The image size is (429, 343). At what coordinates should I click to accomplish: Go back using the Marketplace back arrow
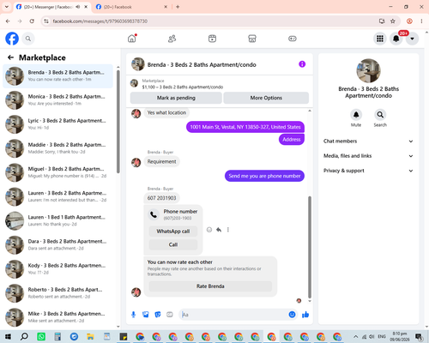[x=10, y=57]
